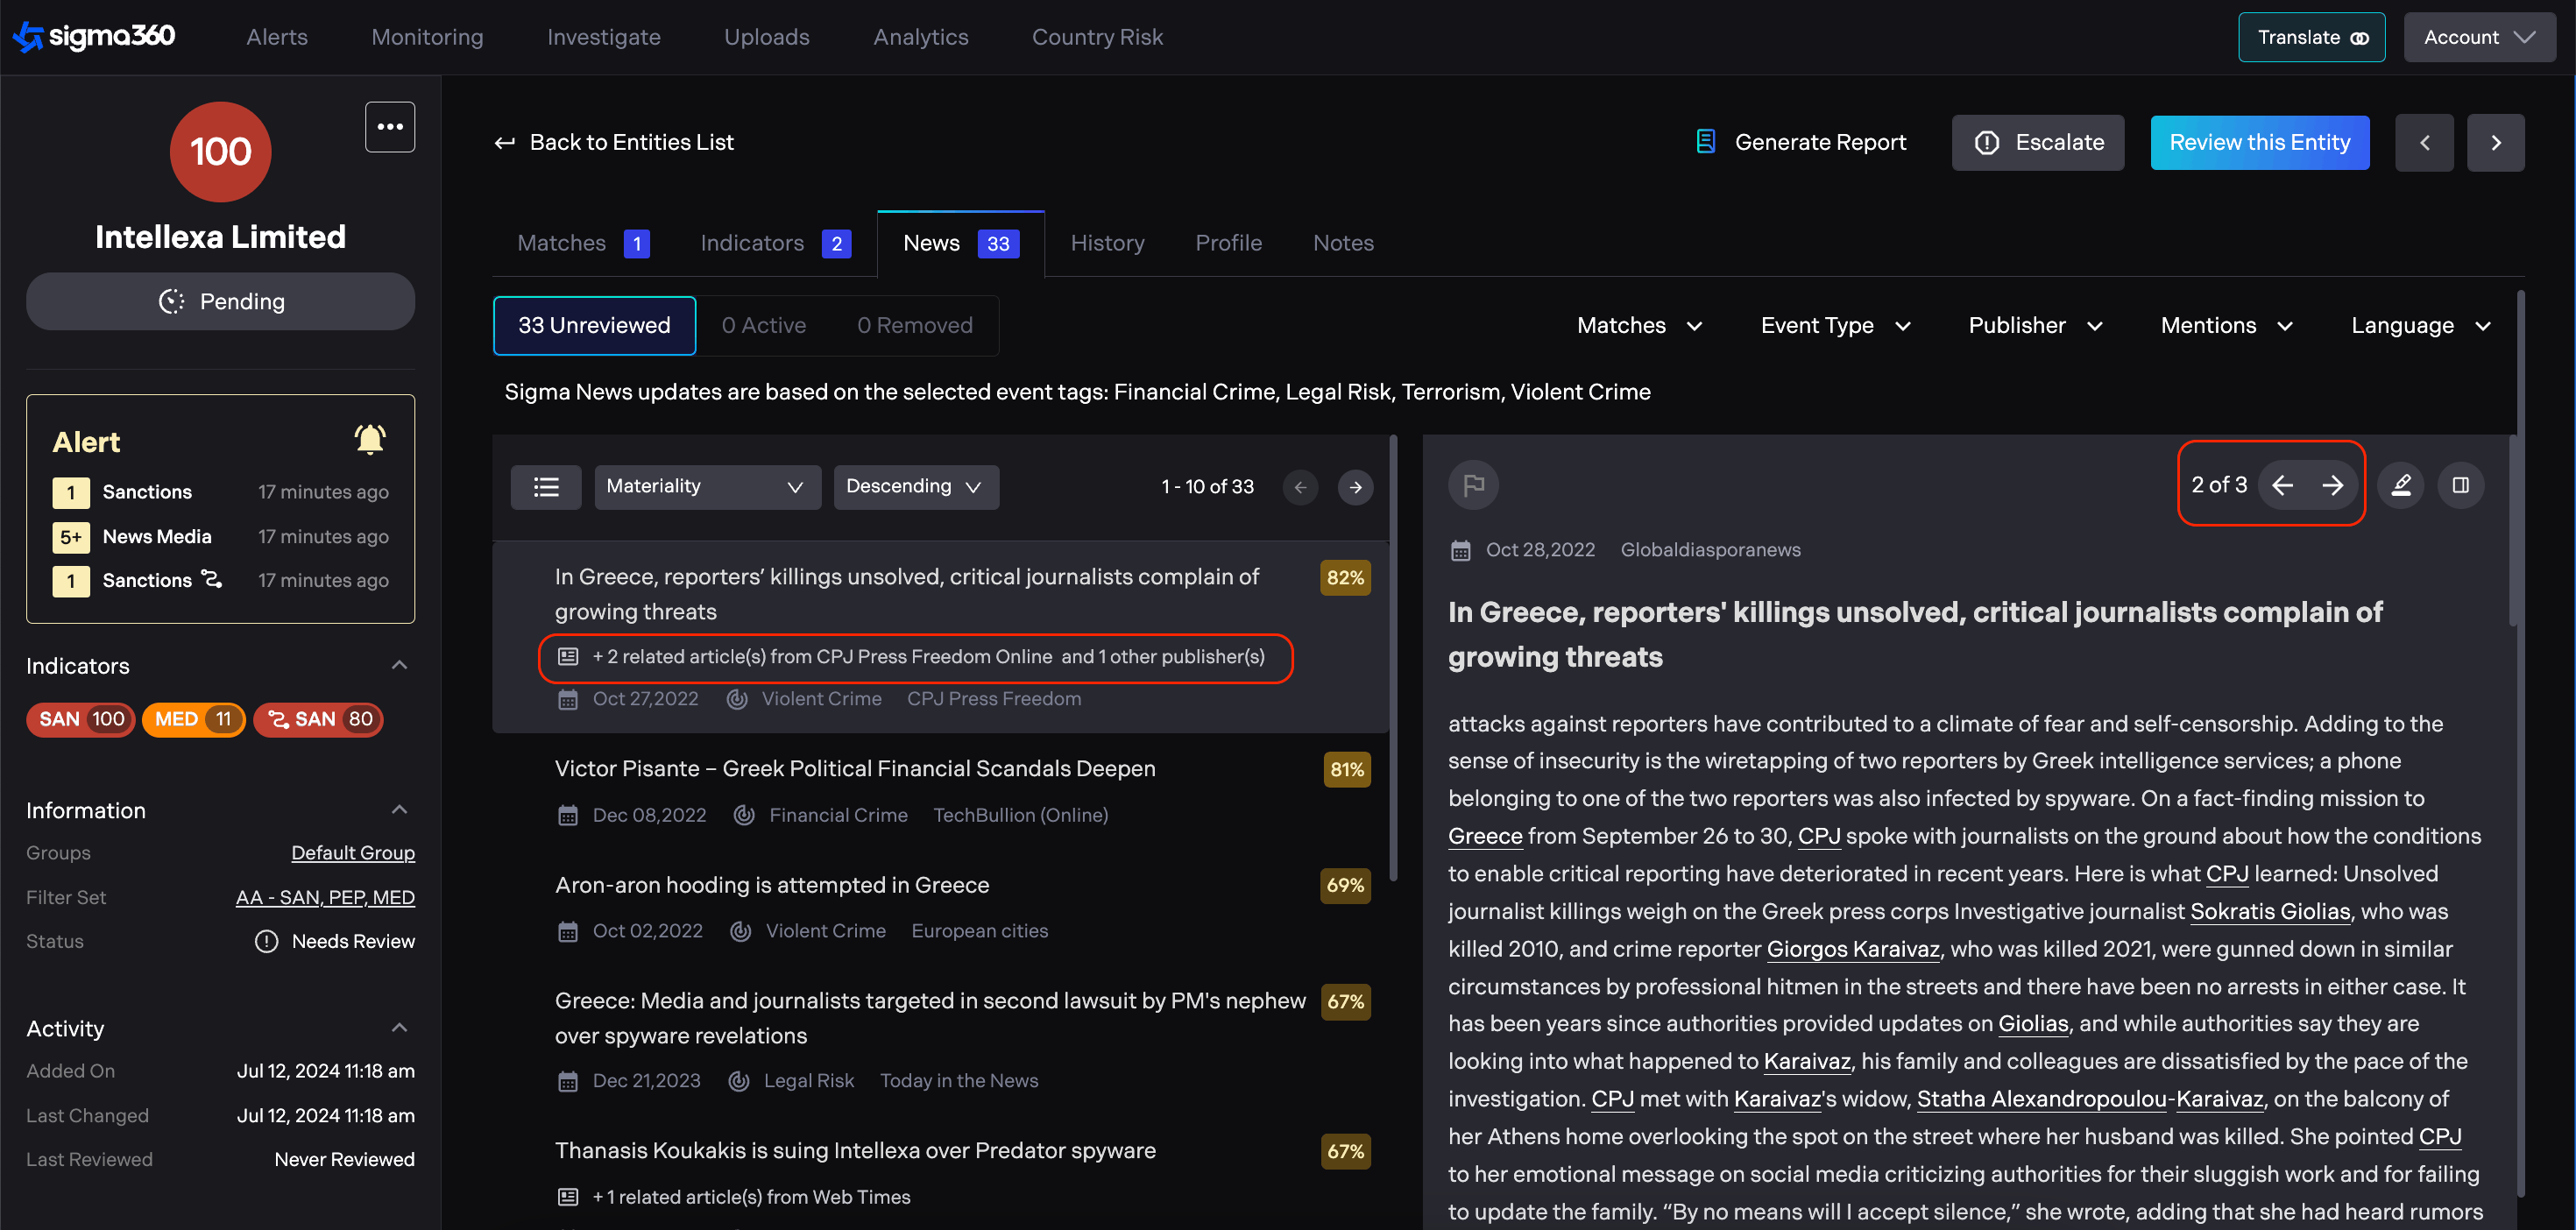Select the Victor Pisante news article

854,769
